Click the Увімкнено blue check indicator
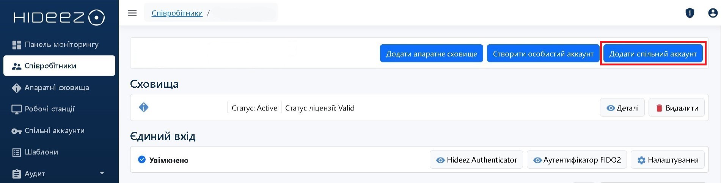 point(142,160)
